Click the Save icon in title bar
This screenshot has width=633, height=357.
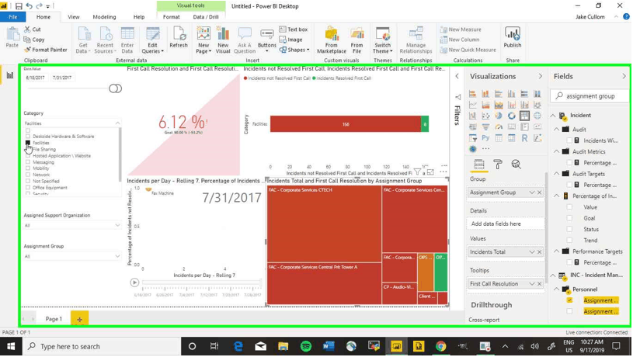(x=19, y=6)
